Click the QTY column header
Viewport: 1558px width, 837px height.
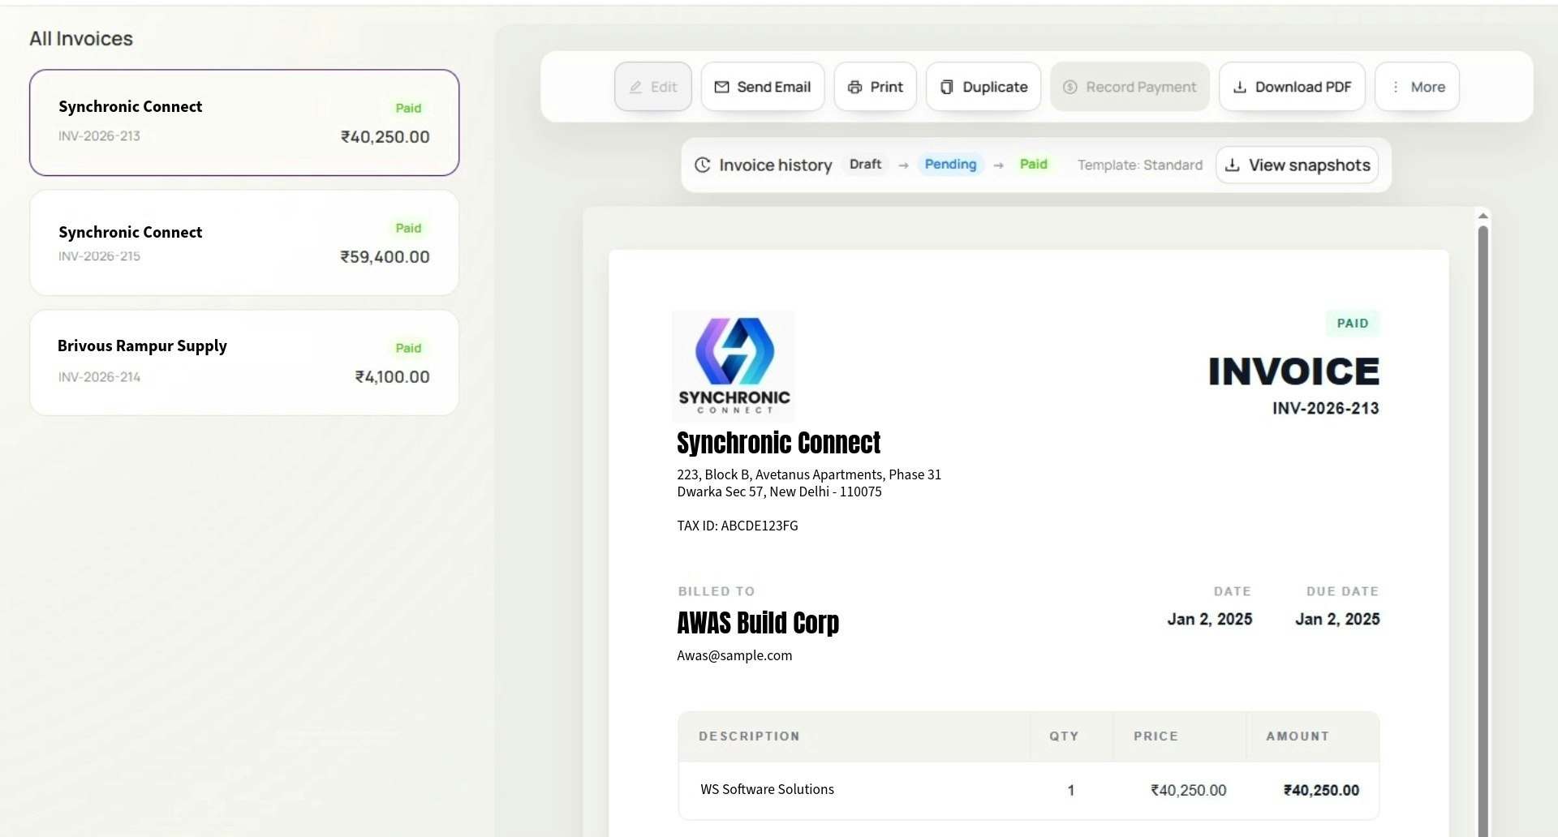[1064, 736]
